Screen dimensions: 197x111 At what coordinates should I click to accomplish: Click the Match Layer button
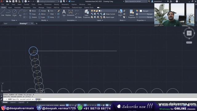coord(109,17)
